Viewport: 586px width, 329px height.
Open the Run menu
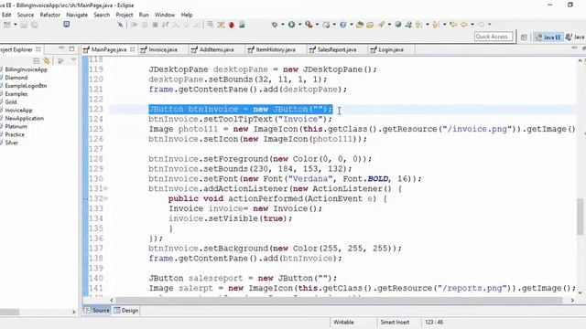pyautogui.click(x=144, y=15)
